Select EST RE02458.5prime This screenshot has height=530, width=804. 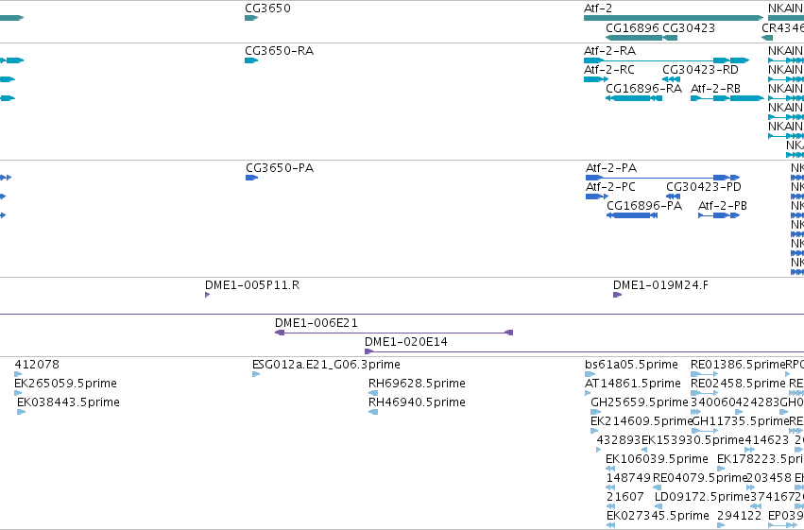tap(705, 393)
